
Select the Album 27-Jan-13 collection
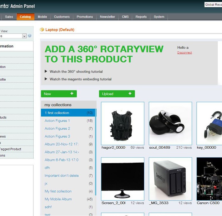click(x=69, y=152)
